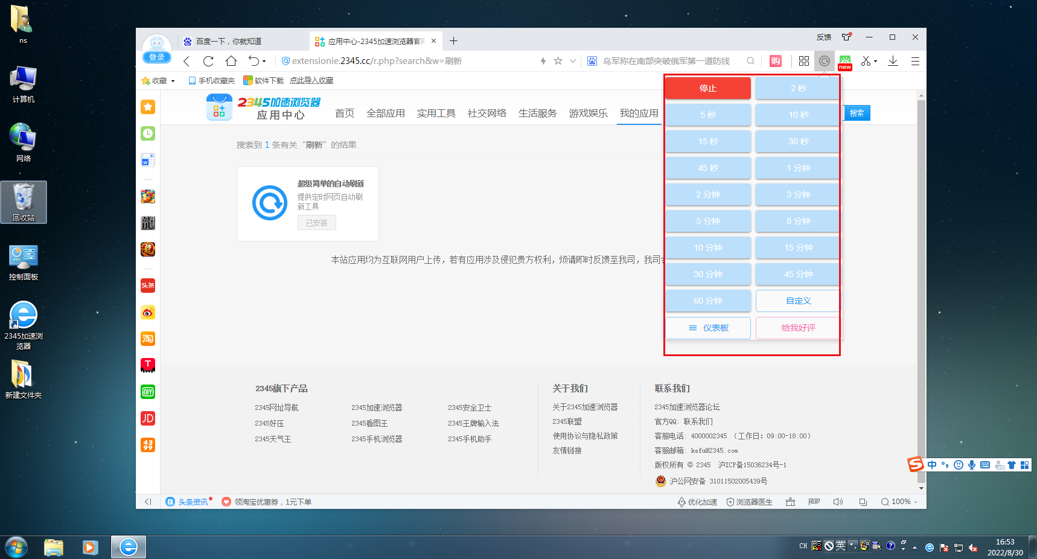Screen dimensions: 1037x559
Task: Open a new tab with plus button
Action: tap(454, 41)
